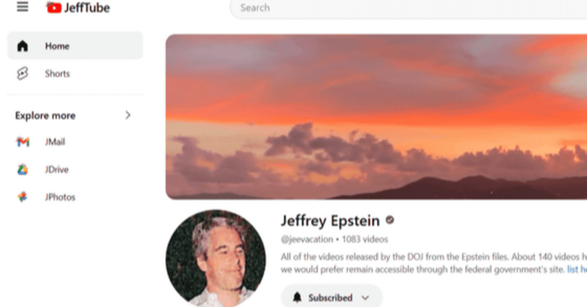Screen dimensions: 587x307
Task: Open Shorts icon in sidebar
Action: click(22, 73)
